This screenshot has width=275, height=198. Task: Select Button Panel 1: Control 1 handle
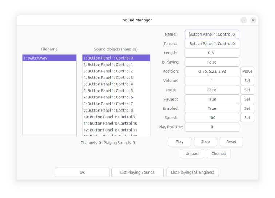[x=116, y=64]
